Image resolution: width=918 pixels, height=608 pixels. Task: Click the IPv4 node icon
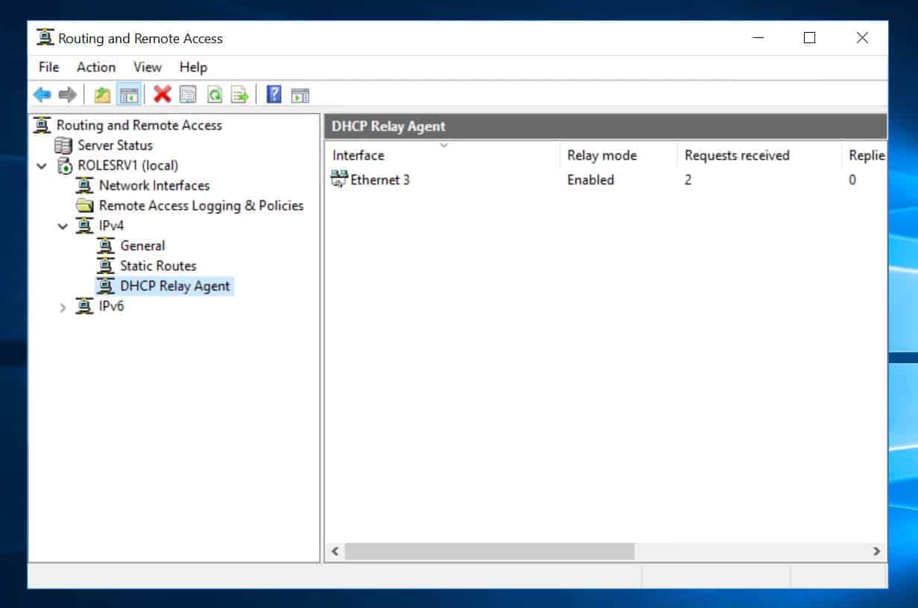[x=85, y=225]
